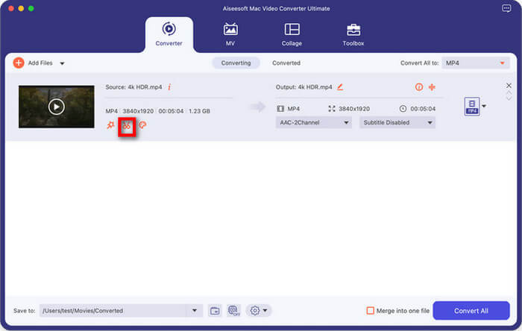Click the output MP4 film icon
Screen dimensions: 522x331
[280, 108]
